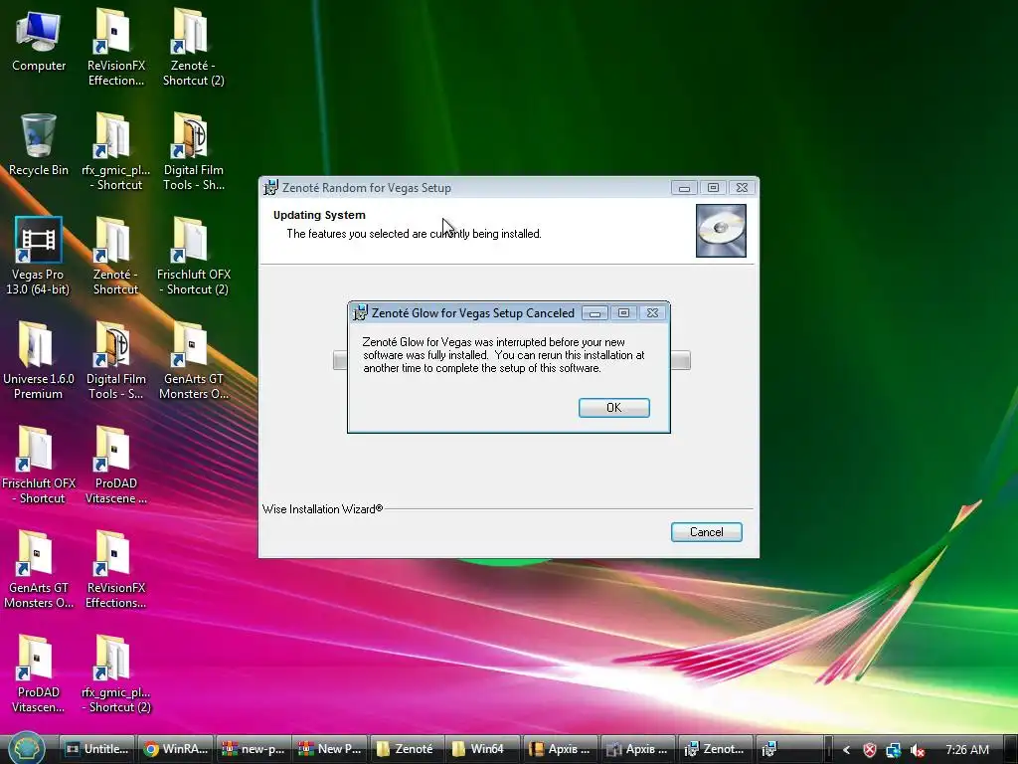Image resolution: width=1018 pixels, height=764 pixels.
Task: Close the Zenoté Glow Setup Canceled dialog
Action: 652,313
